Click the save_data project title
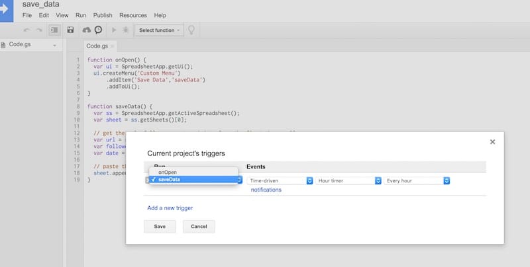The width and height of the screenshot is (530, 267). [x=40, y=5]
